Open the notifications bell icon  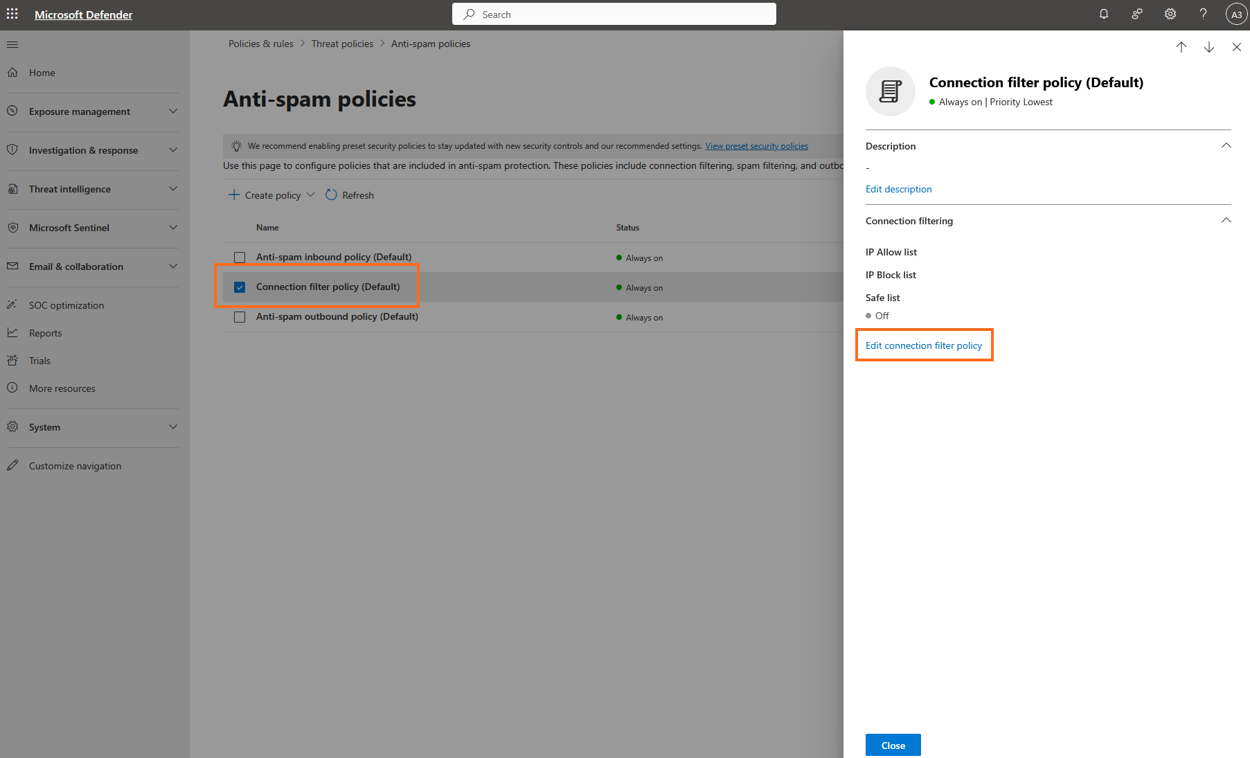click(x=1104, y=14)
